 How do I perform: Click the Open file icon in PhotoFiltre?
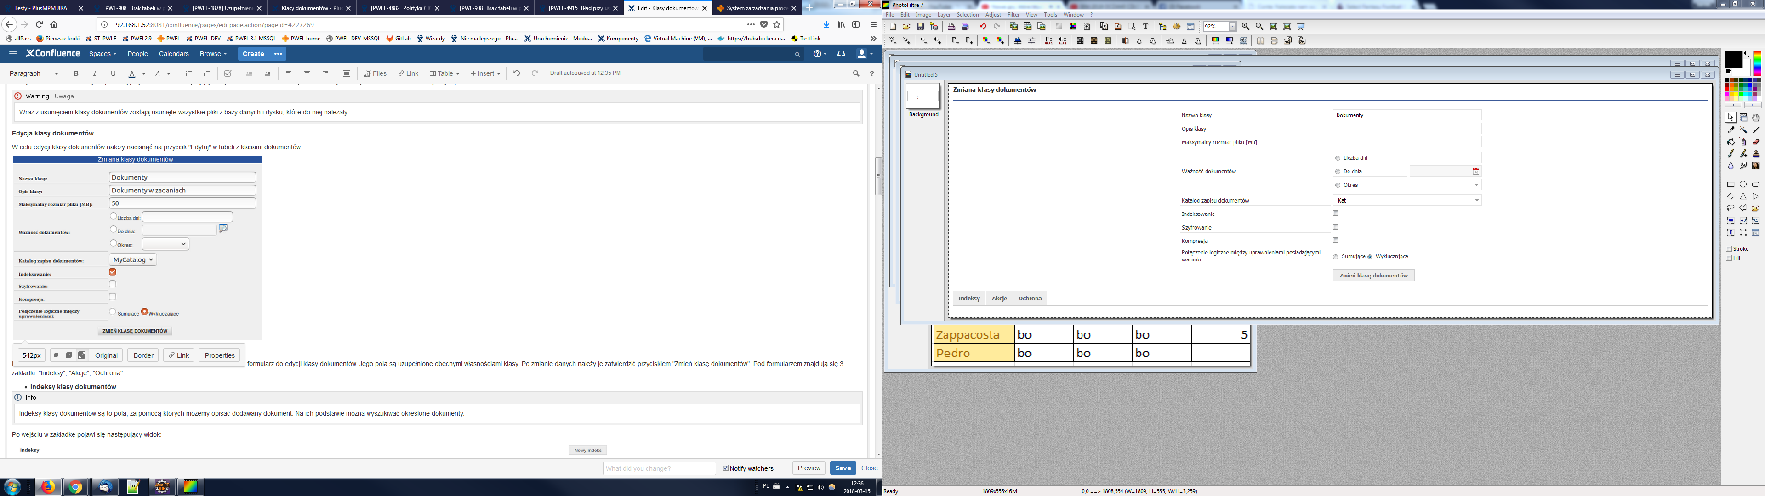[906, 27]
